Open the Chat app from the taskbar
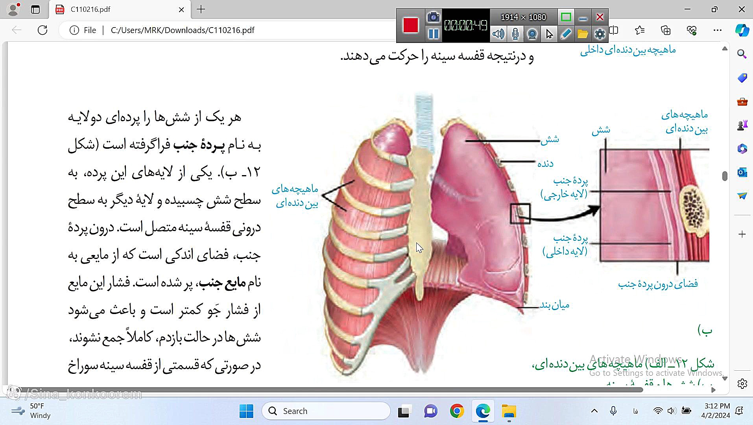This screenshot has width=753, height=425. pos(430,411)
